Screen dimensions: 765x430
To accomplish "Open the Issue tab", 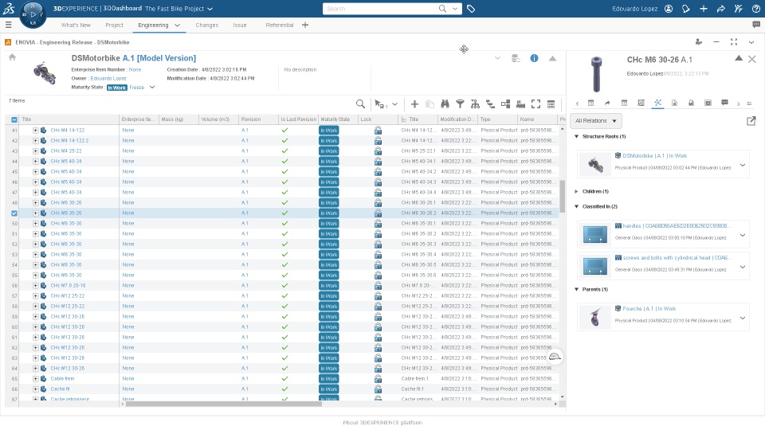I will coord(240,25).
